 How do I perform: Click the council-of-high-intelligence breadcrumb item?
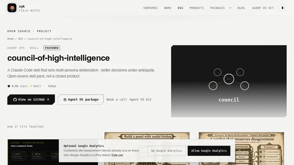50,39
